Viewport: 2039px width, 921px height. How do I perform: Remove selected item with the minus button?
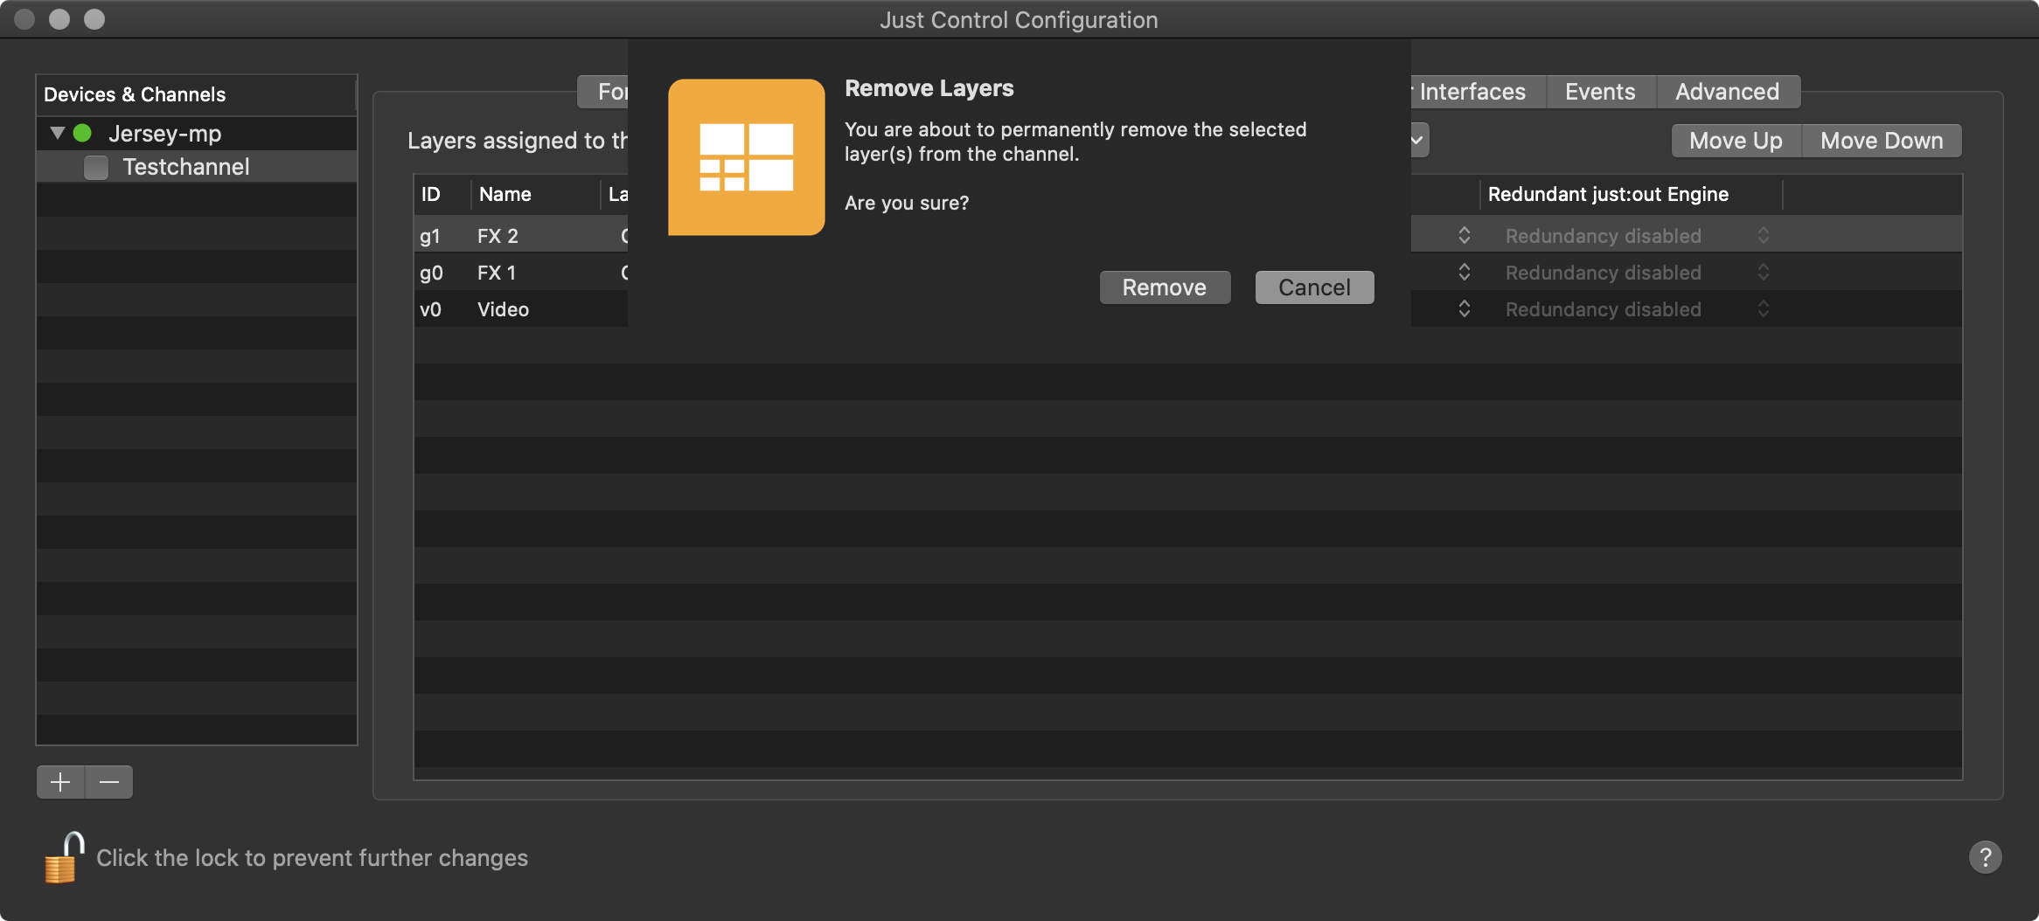[x=109, y=782]
